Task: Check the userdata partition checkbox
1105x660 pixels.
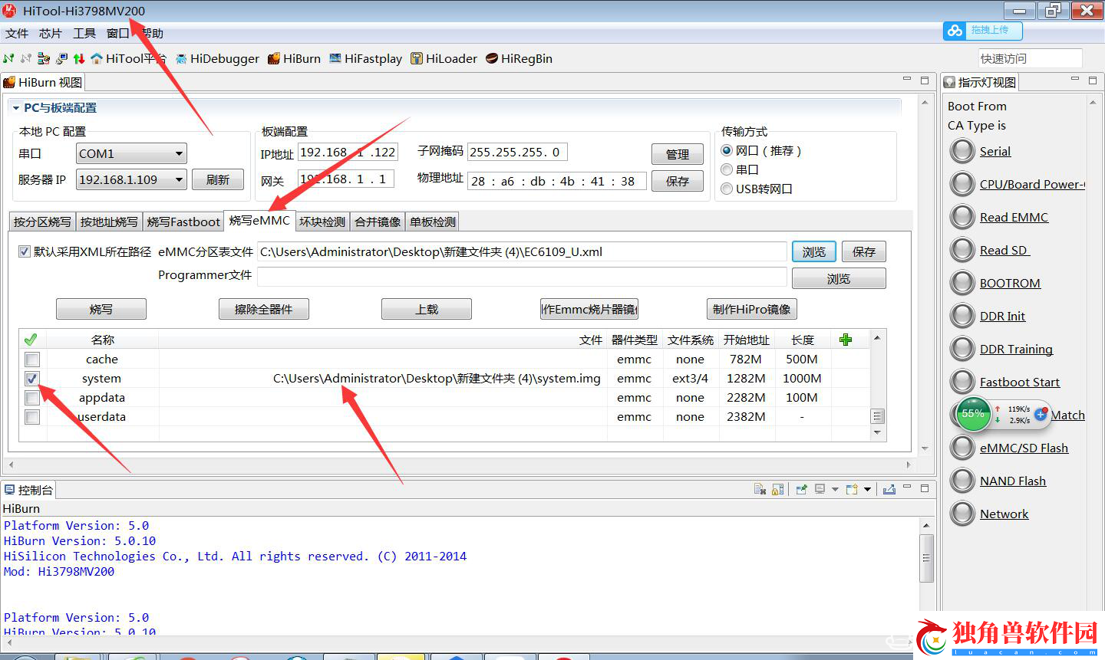Action: click(32, 417)
